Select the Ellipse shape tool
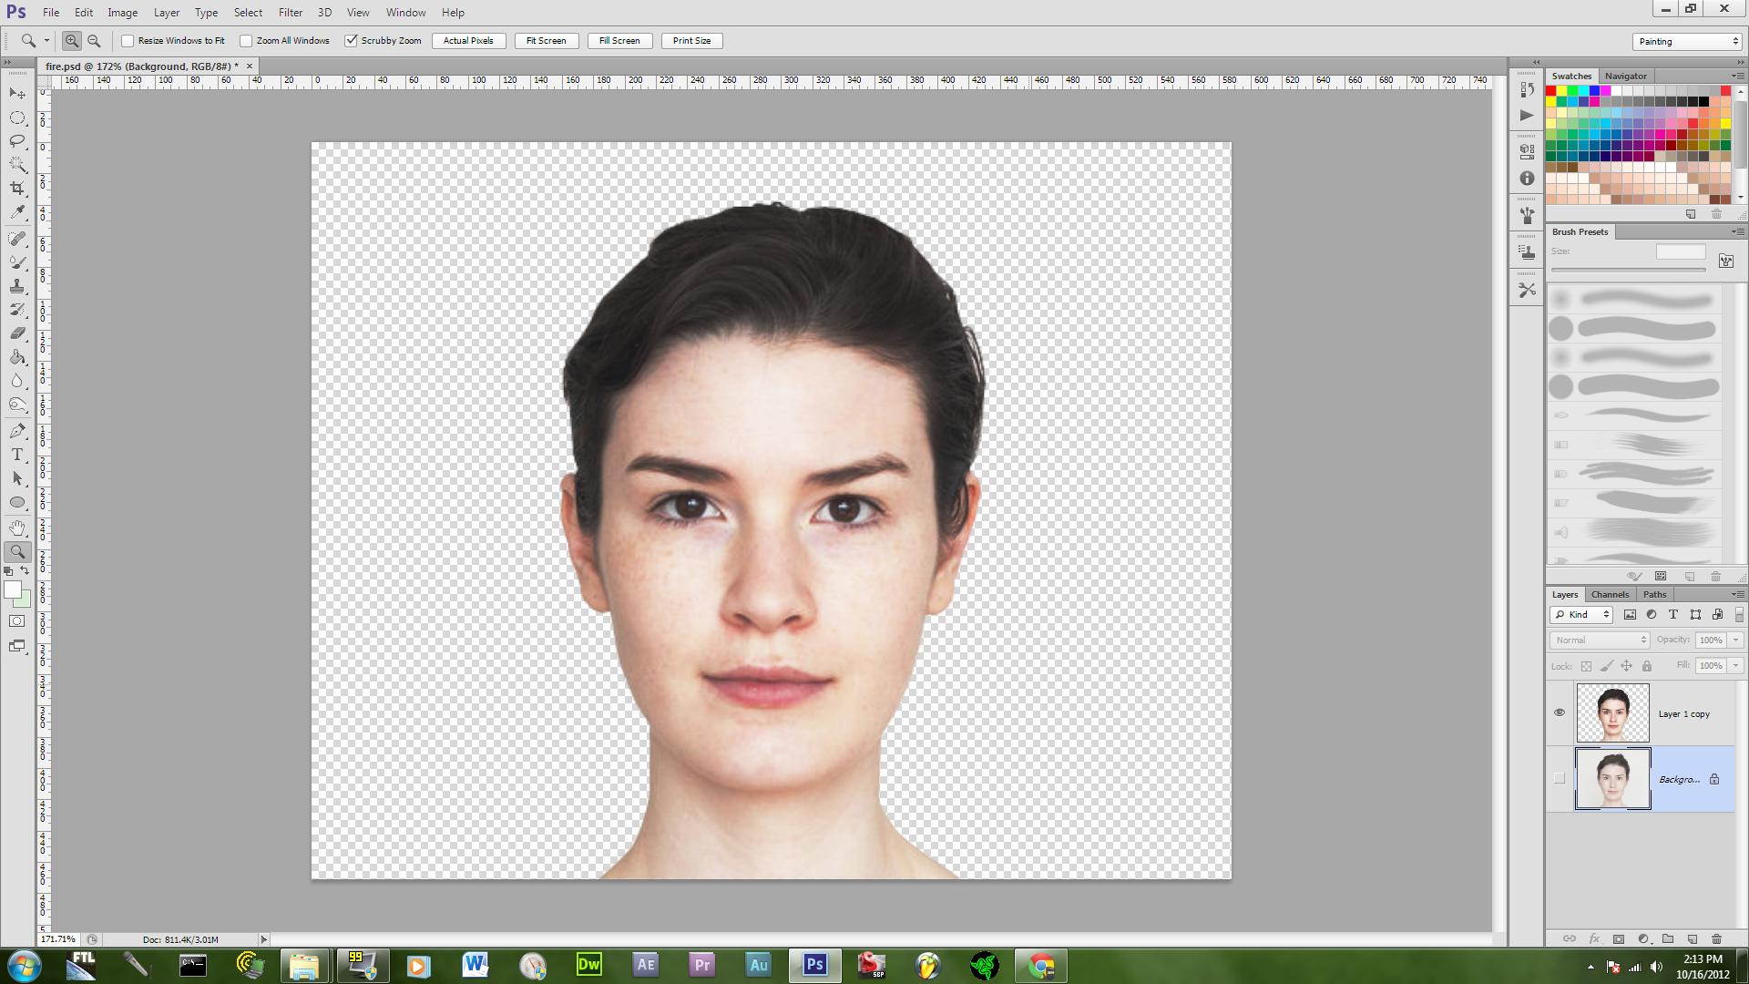1749x984 pixels. click(17, 502)
